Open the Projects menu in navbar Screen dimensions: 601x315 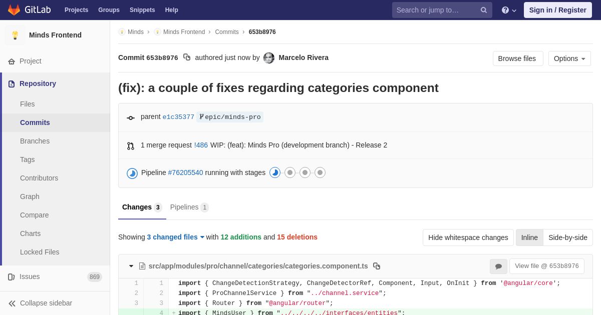(76, 10)
